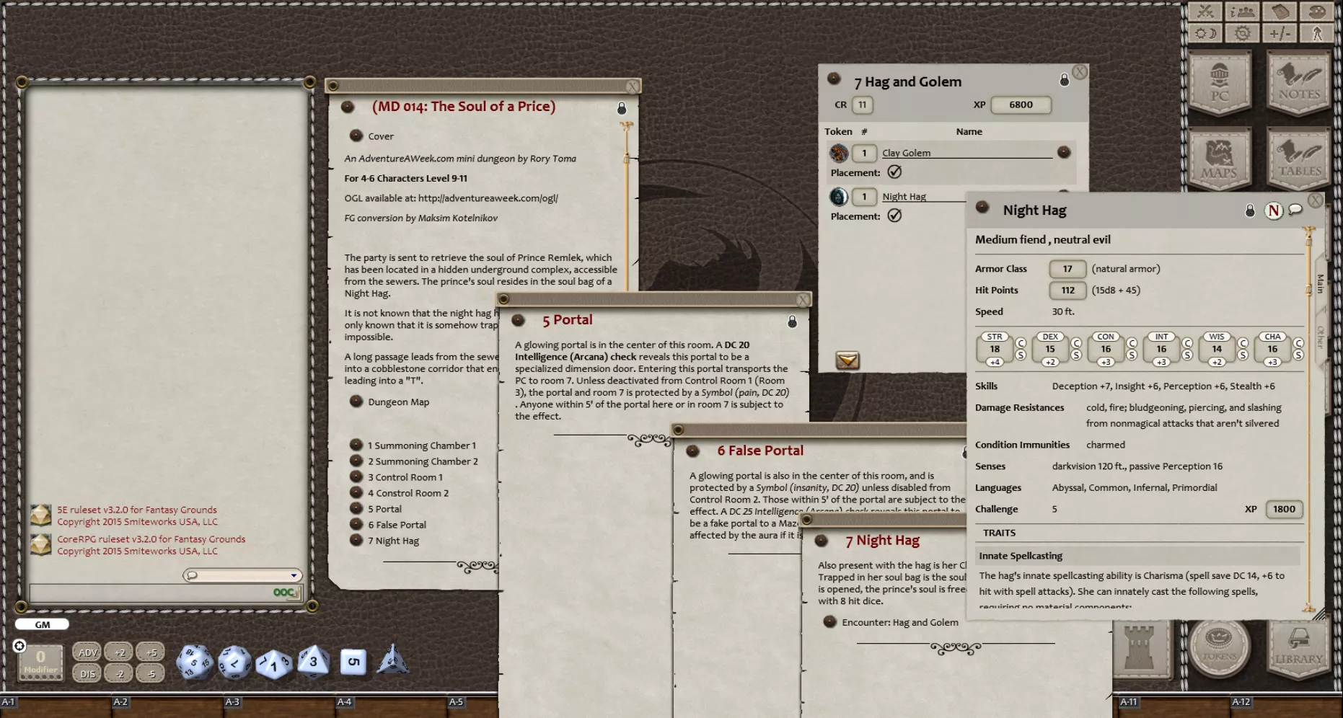This screenshot has width=1343, height=718.
Task: Open the Colors palette icon
Action: point(1318,12)
